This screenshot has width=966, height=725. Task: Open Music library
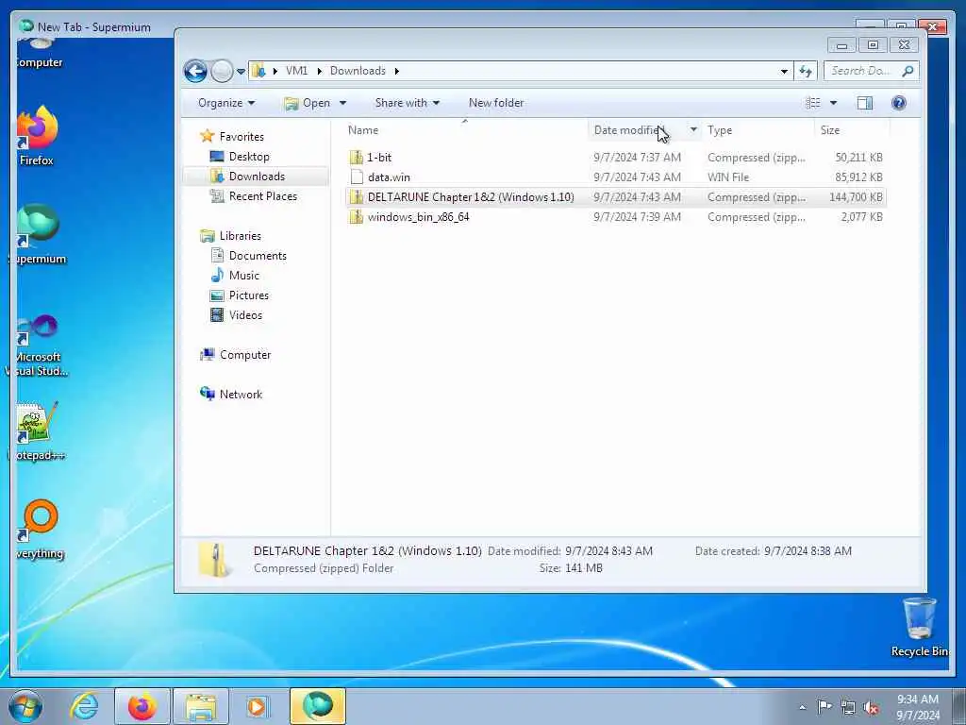(244, 275)
